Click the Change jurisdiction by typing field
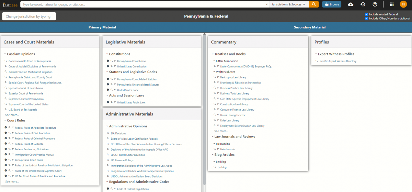Screen dimensions: 412x192 coord(29,16)
